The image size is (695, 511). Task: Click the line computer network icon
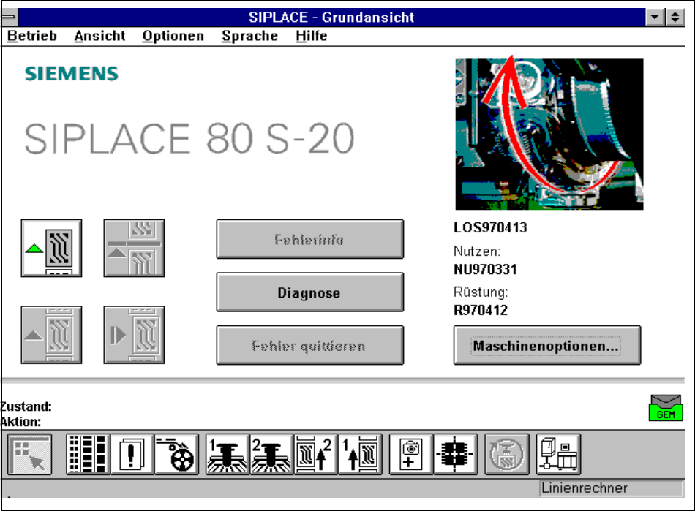click(x=558, y=454)
